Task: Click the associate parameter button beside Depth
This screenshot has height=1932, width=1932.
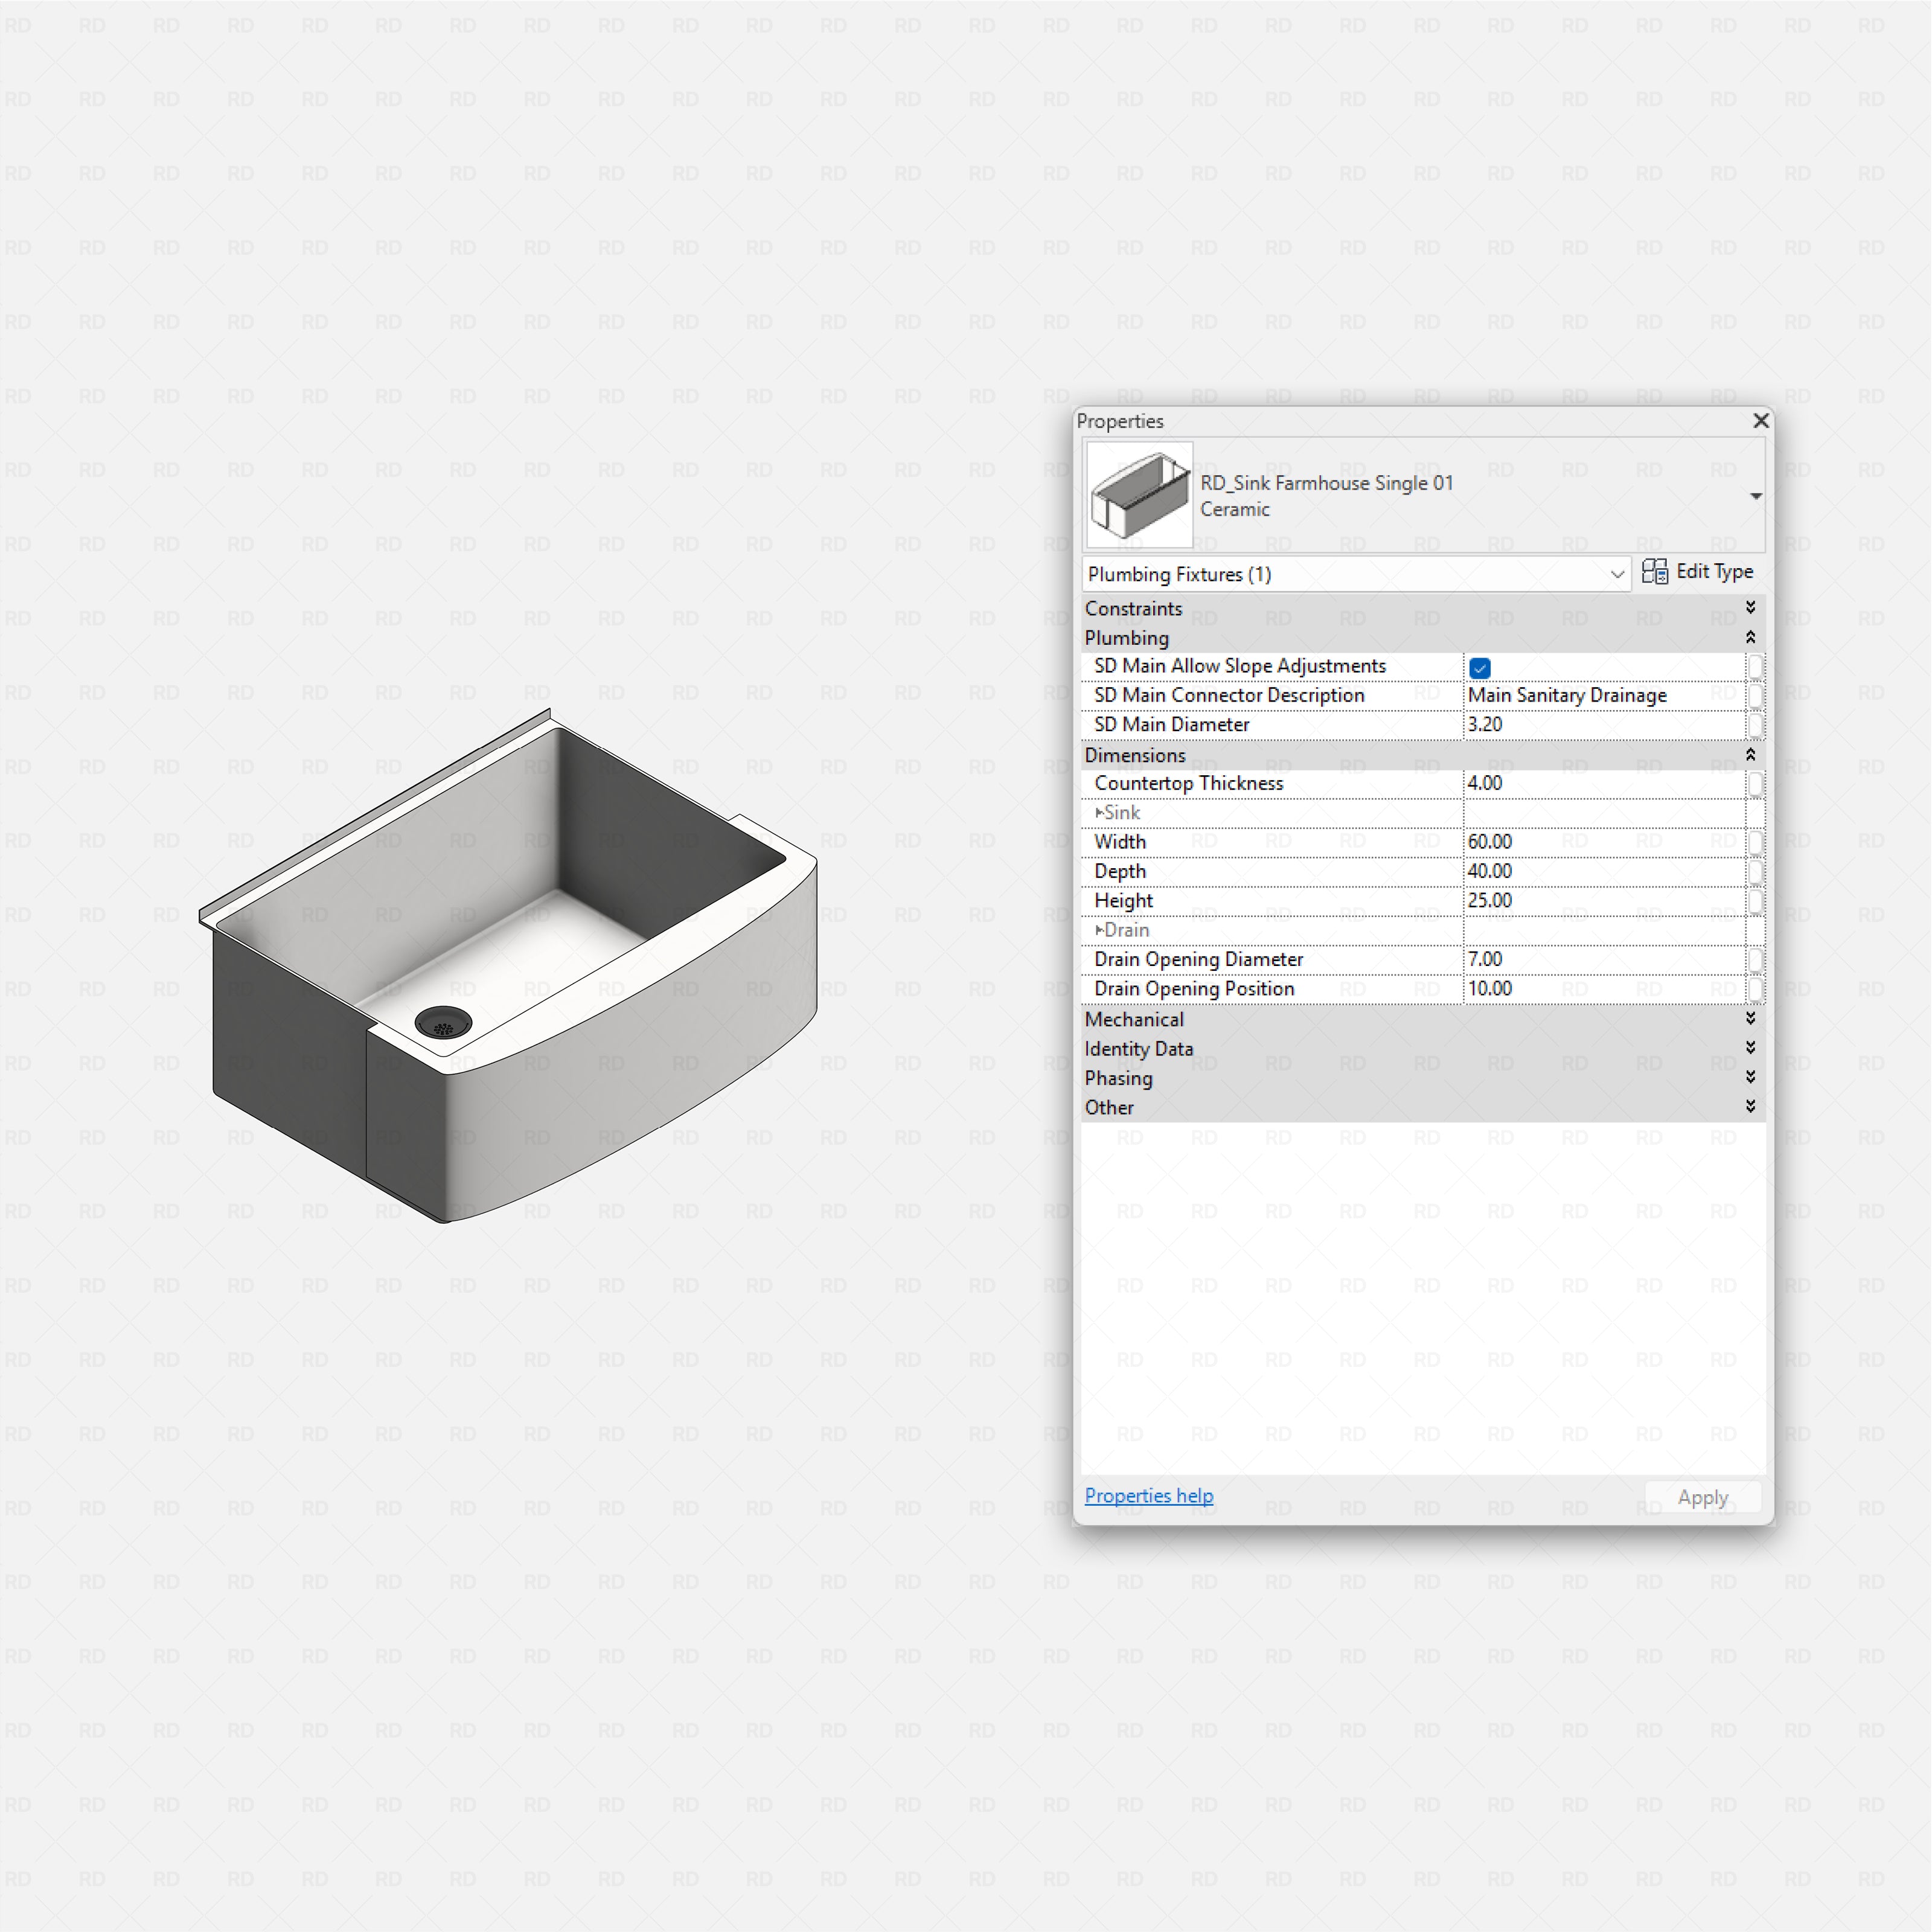Action: pyautogui.click(x=1757, y=871)
